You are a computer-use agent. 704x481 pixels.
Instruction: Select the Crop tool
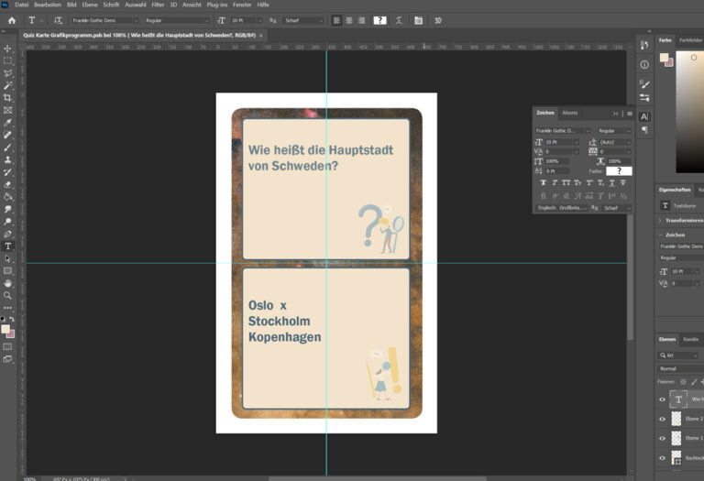click(x=8, y=97)
